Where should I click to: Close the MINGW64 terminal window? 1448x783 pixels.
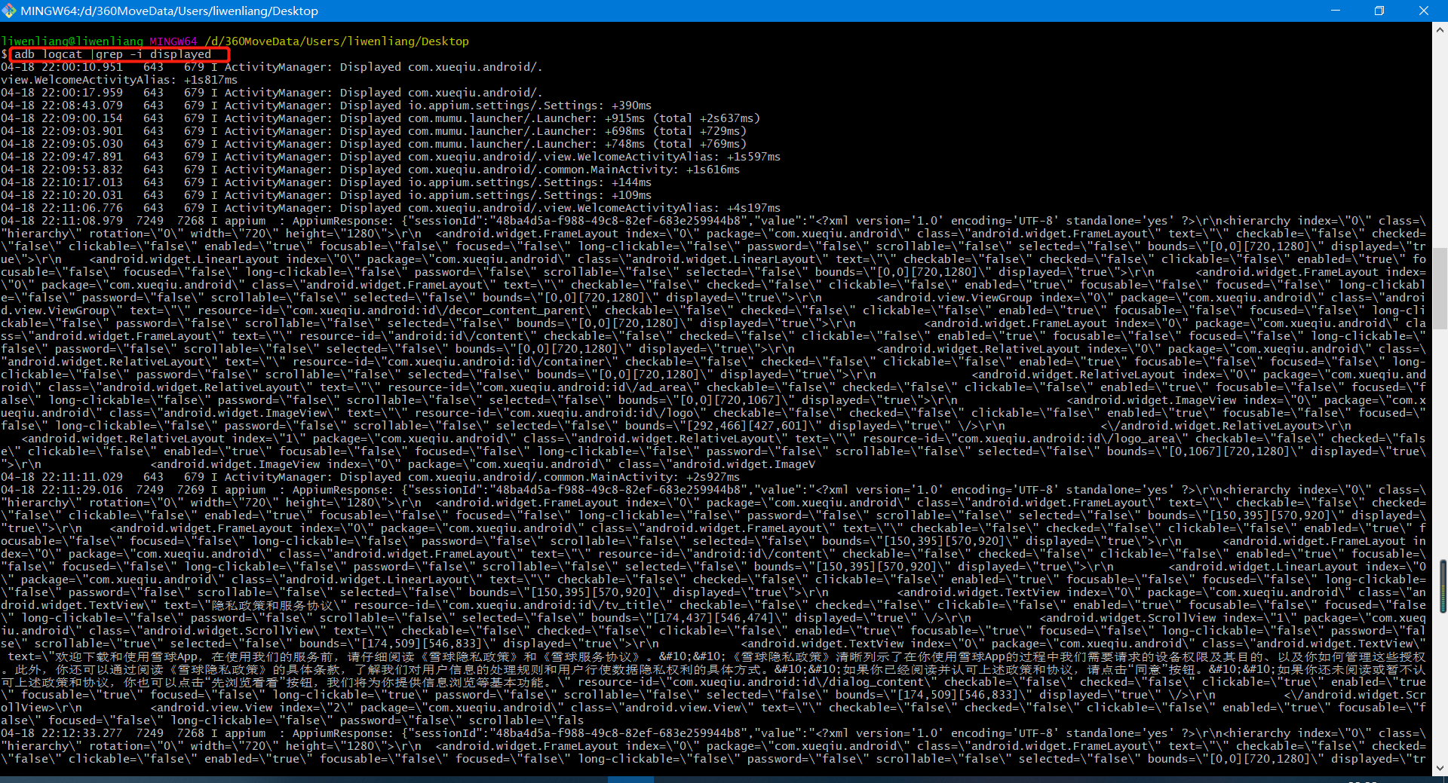tap(1424, 11)
